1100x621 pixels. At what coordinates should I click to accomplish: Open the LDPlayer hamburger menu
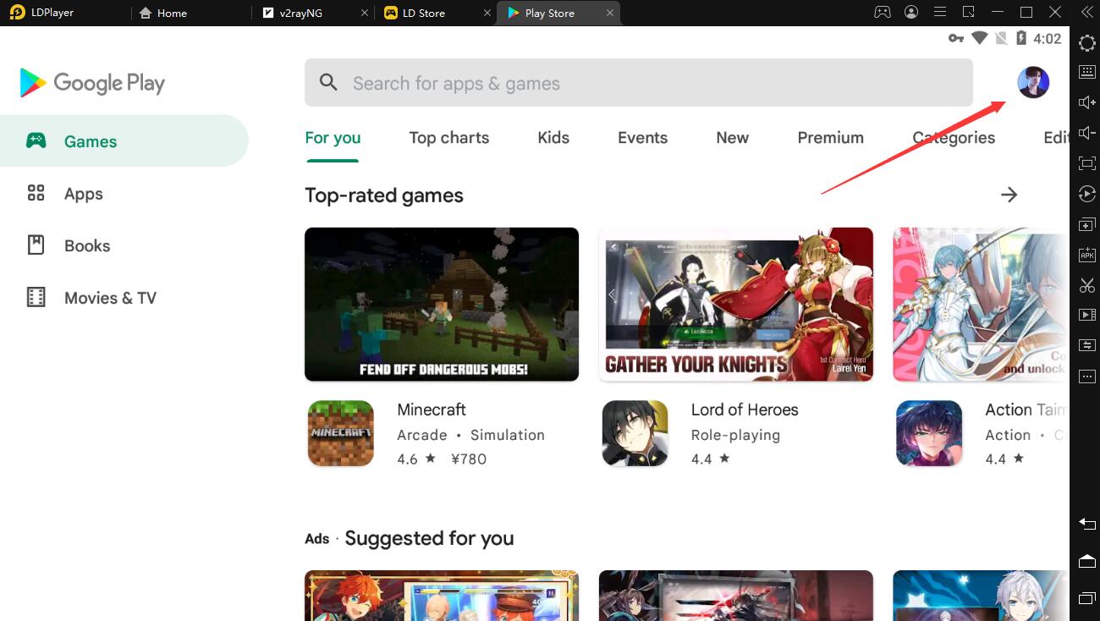click(x=940, y=12)
